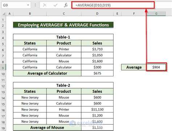Click the States header in Table-2
This screenshot has width=172, height=131.
(30, 91)
